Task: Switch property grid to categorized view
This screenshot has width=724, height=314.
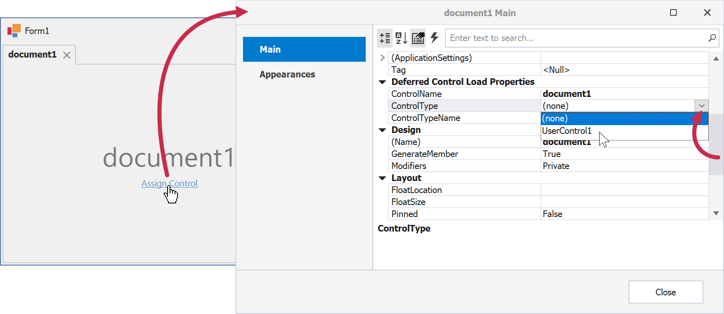Action: coord(385,38)
